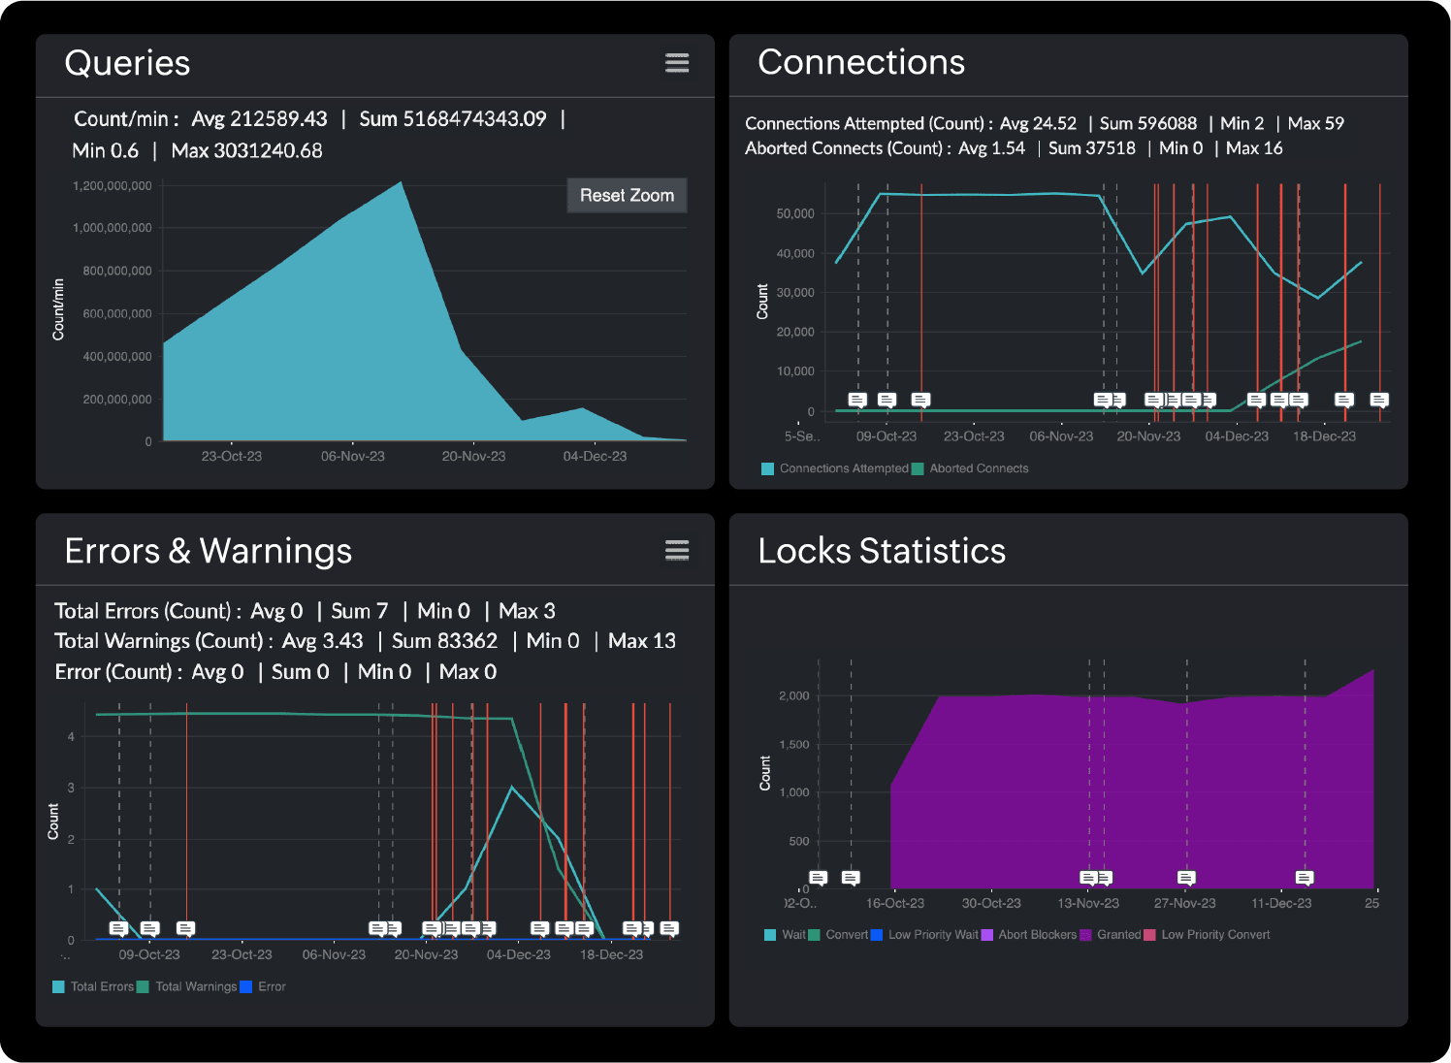This screenshot has width=1451, height=1063.
Task: Toggle the blue Error legend series
Action: pos(271,986)
